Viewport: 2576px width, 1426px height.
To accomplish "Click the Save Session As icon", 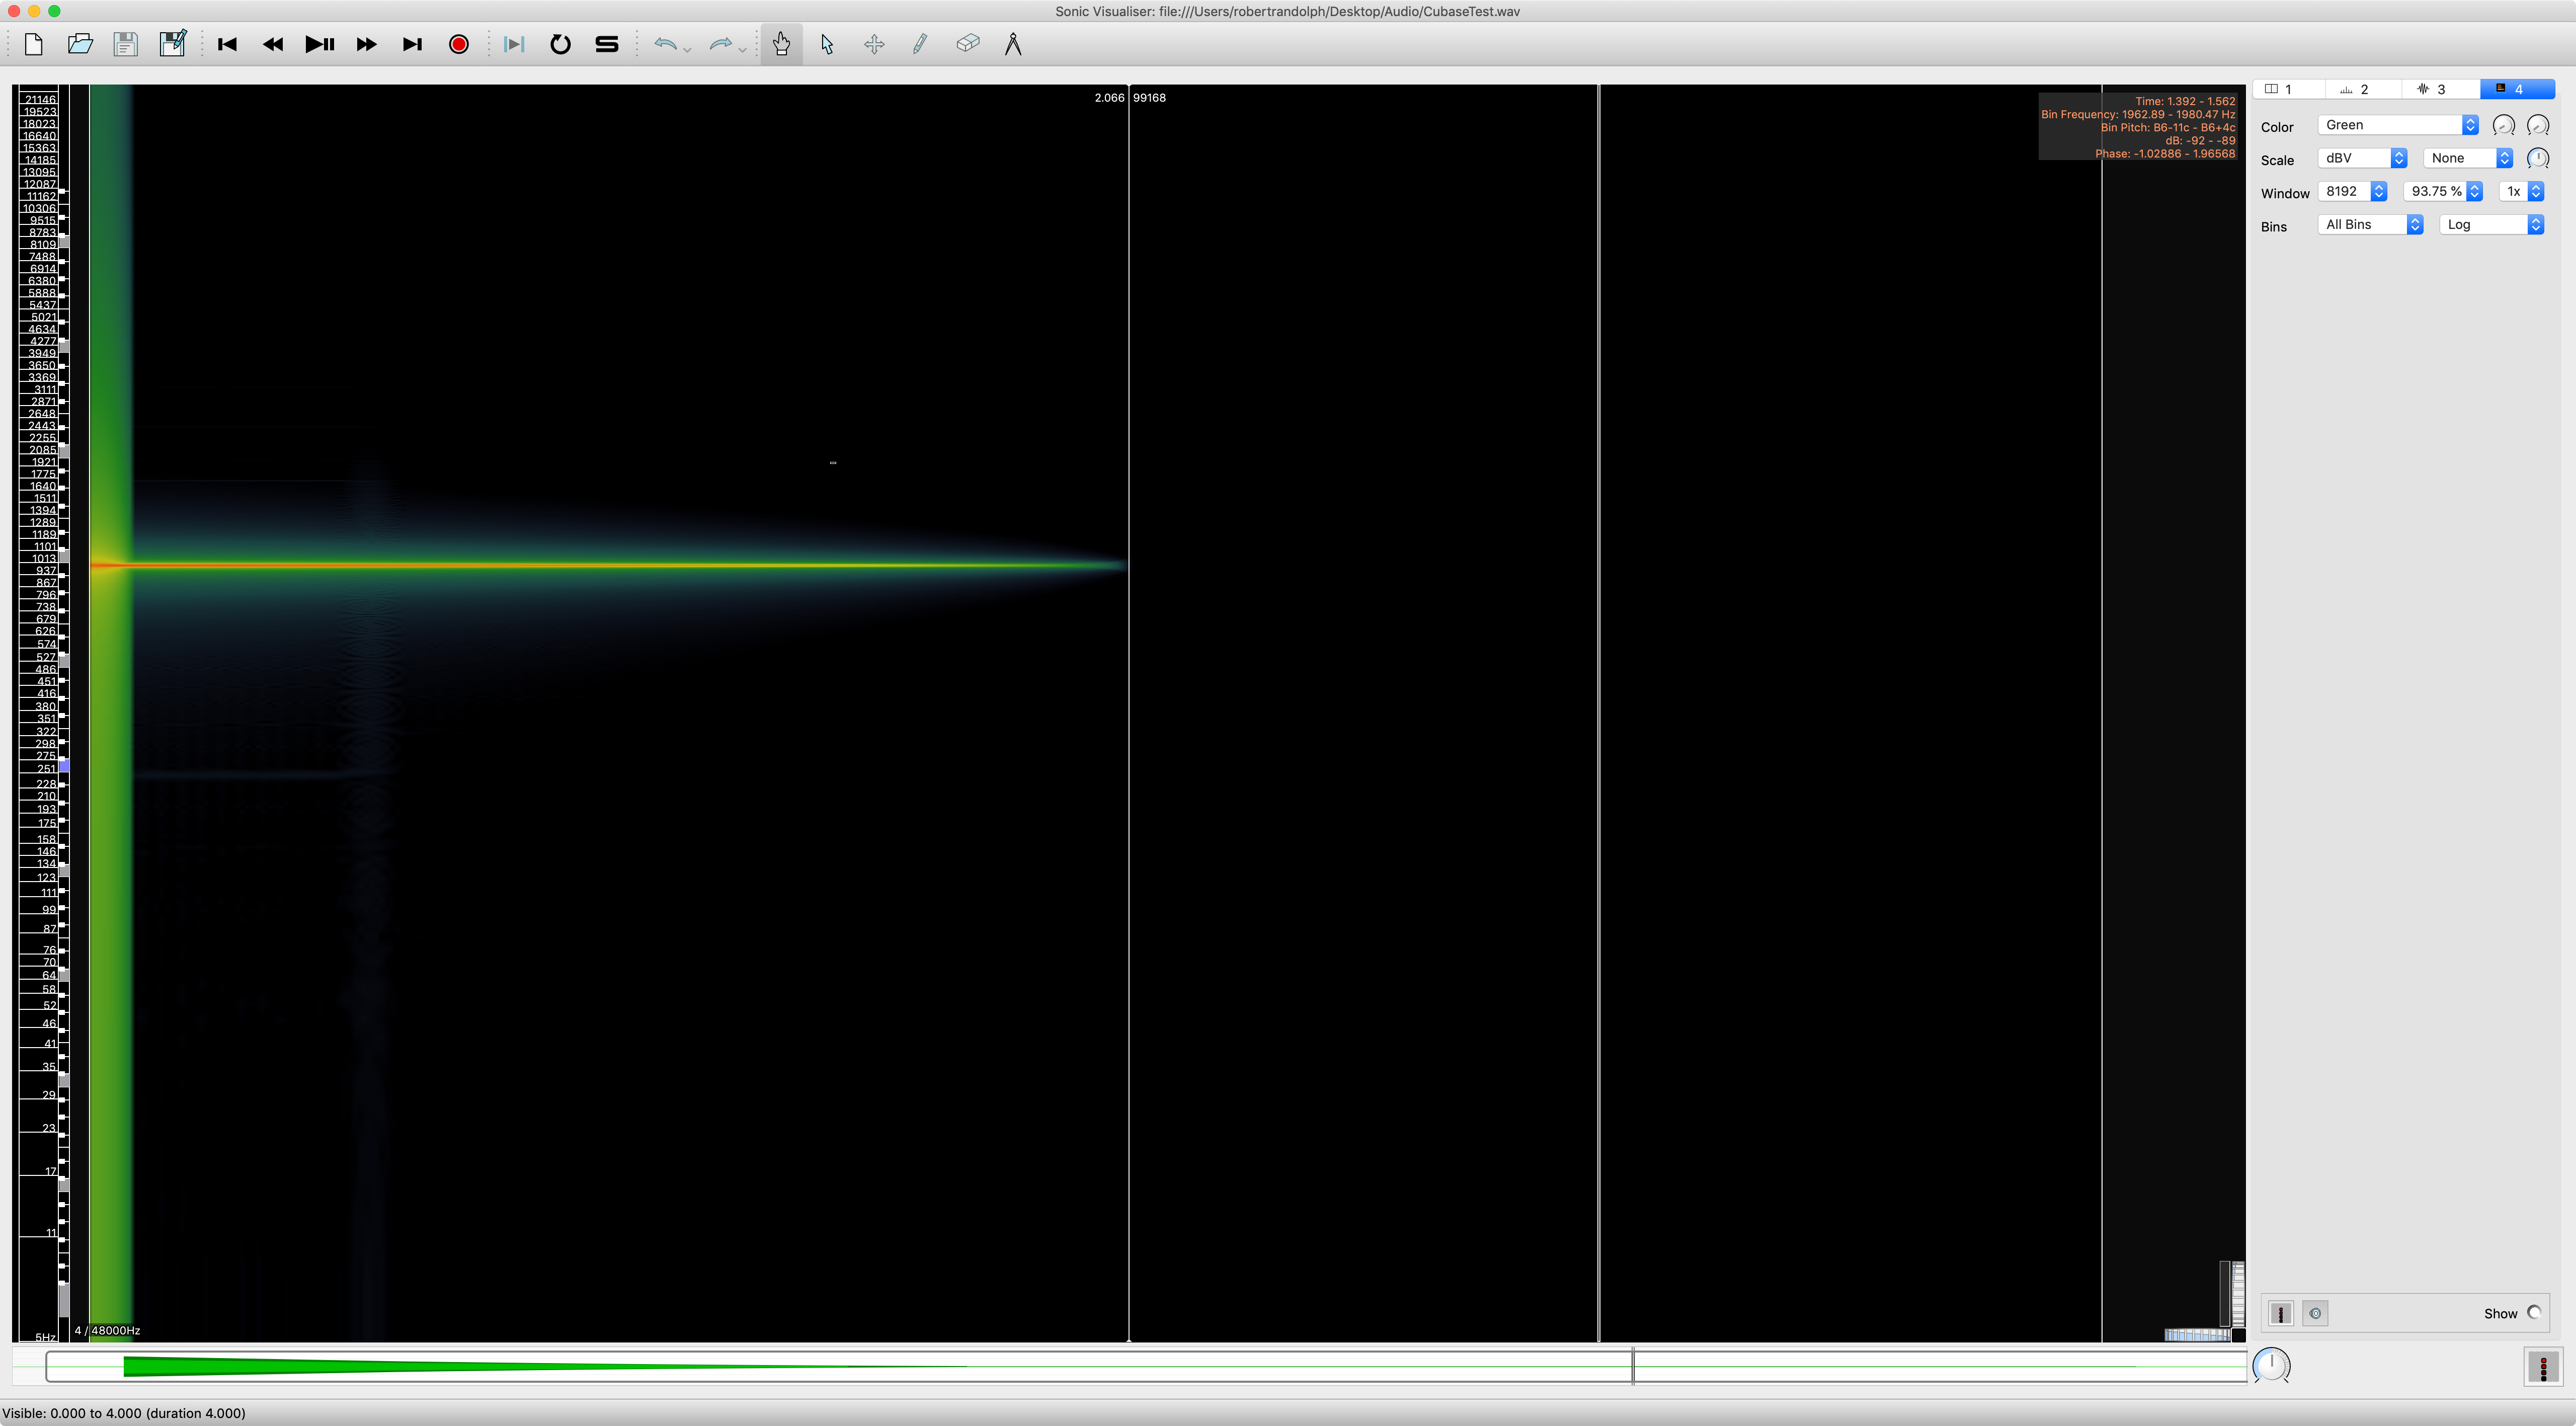I will [x=172, y=44].
